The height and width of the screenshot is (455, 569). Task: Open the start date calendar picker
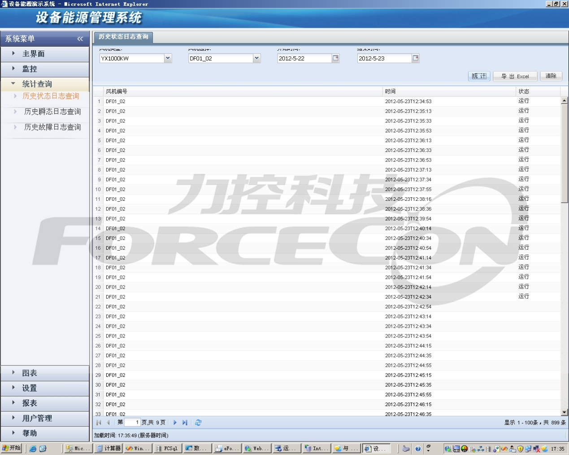[335, 58]
